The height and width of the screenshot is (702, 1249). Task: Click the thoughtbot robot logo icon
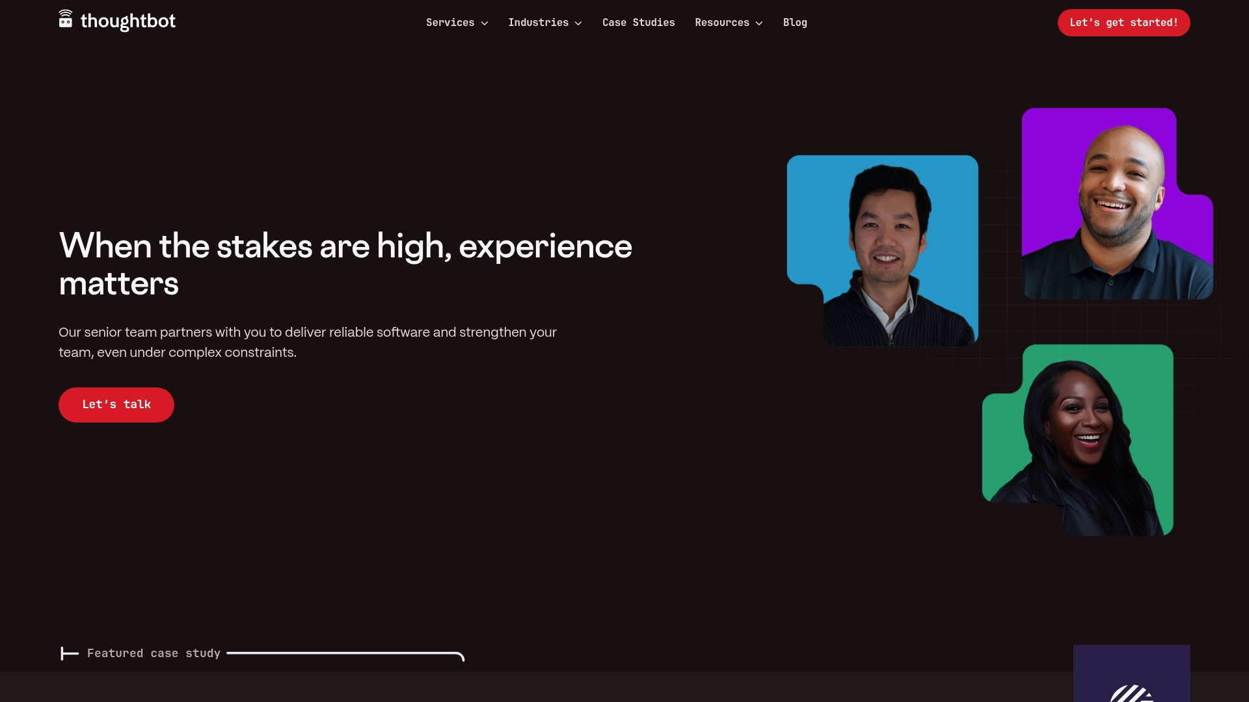66,20
